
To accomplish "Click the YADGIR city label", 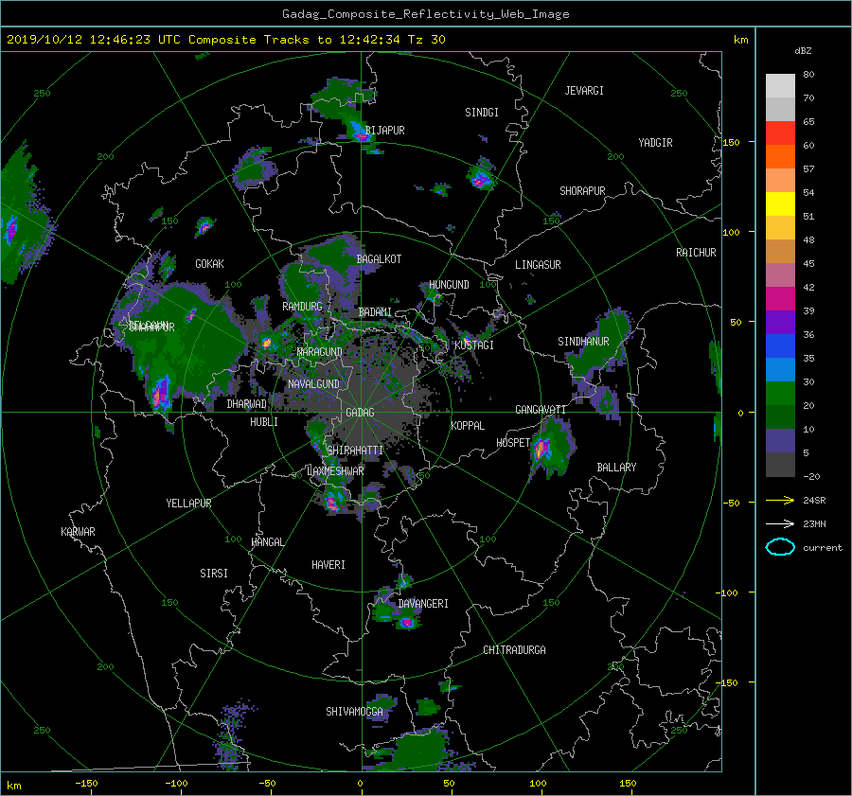I will 655,143.
